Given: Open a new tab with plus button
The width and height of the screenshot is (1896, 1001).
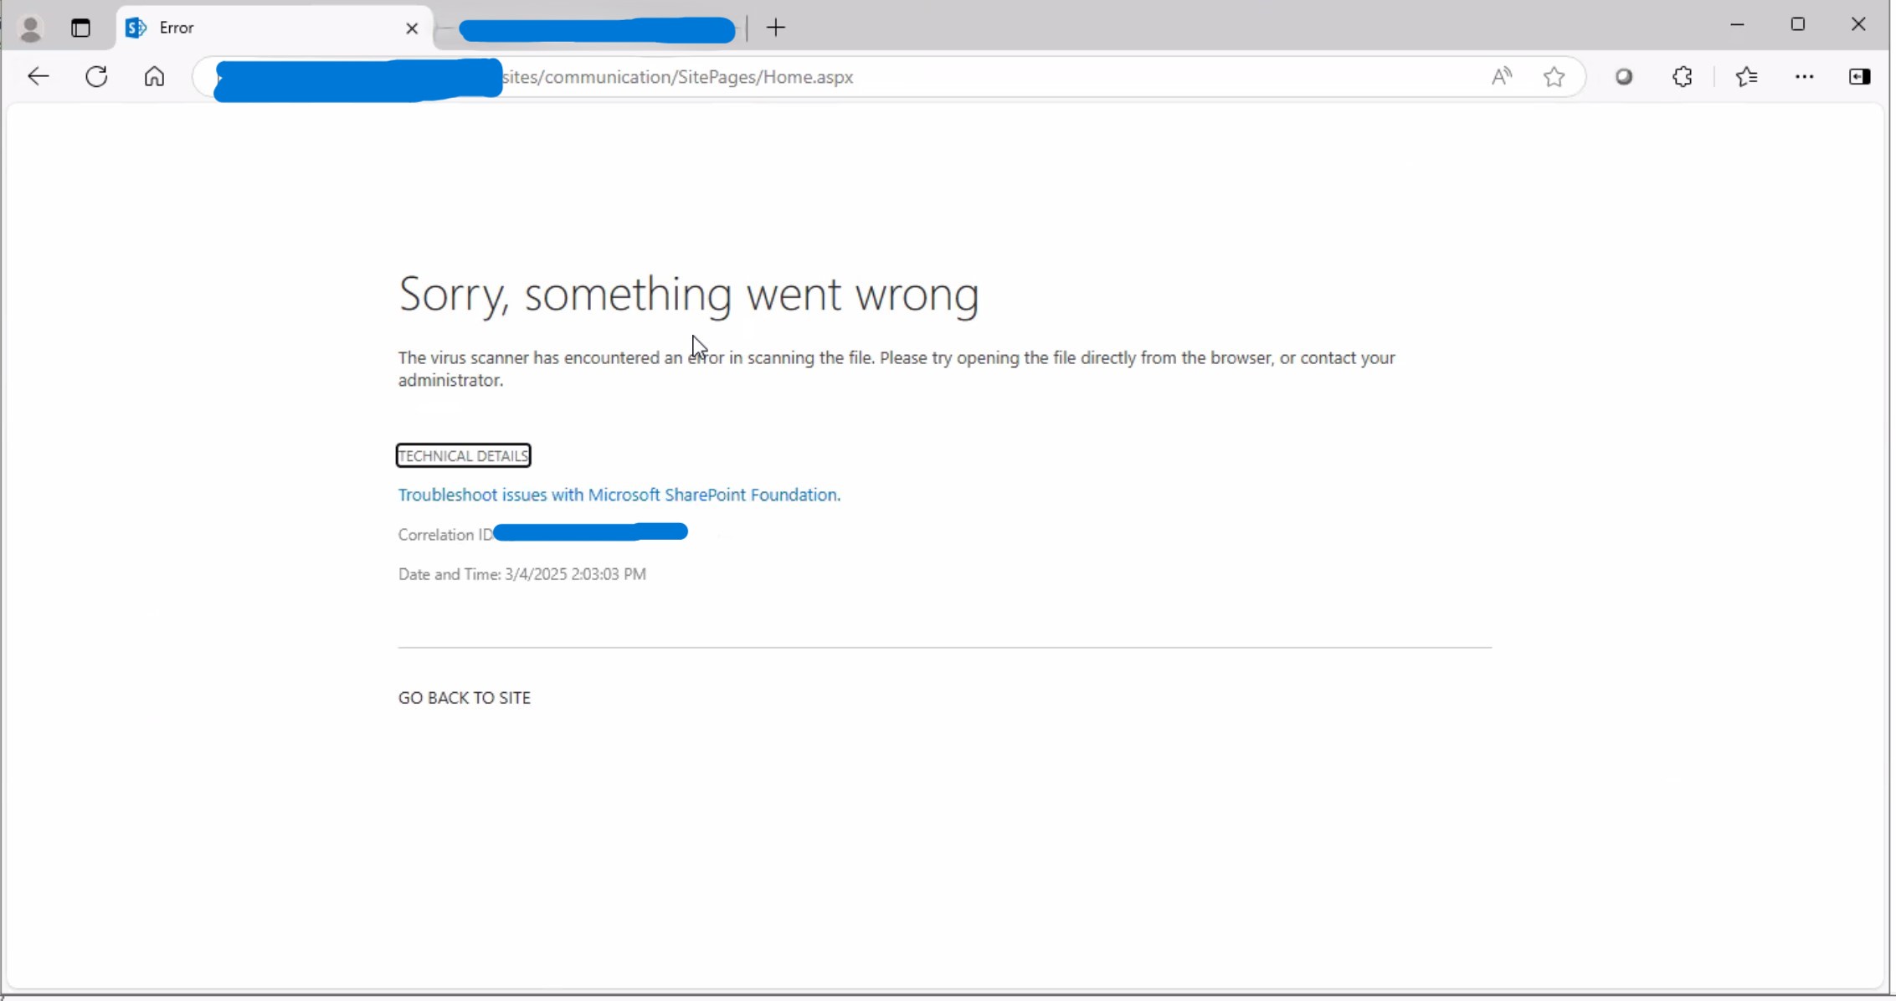Looking at the screenshot, I should pos(776,28).
